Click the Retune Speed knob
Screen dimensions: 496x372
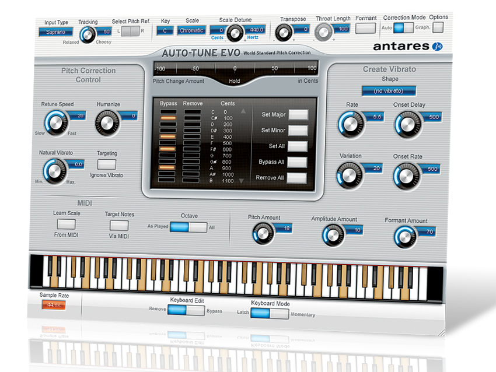[56, 123]
